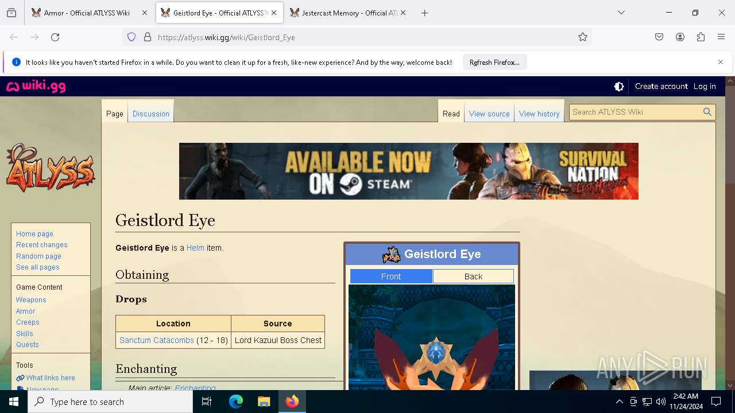Open the Firefox account icon

coord(680,37)
